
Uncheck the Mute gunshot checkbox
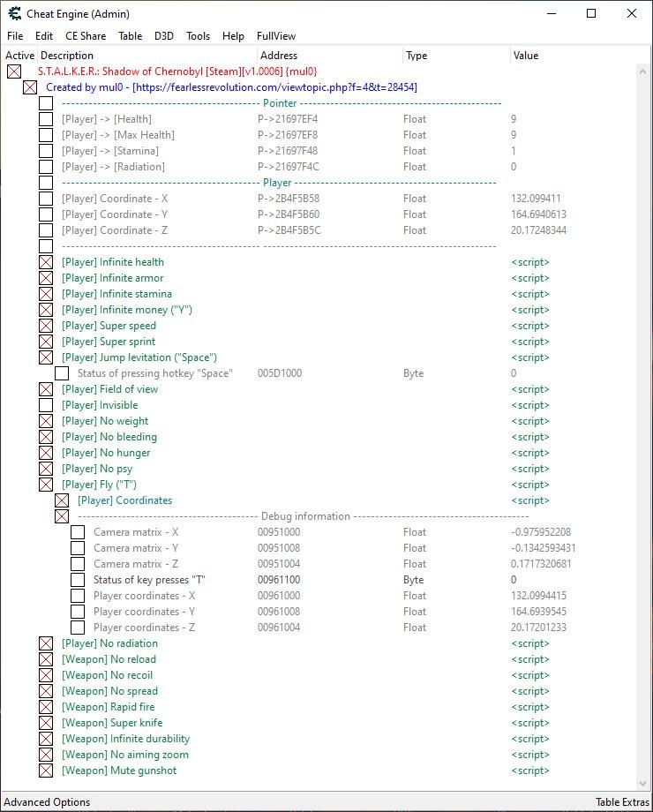(46, 771)
